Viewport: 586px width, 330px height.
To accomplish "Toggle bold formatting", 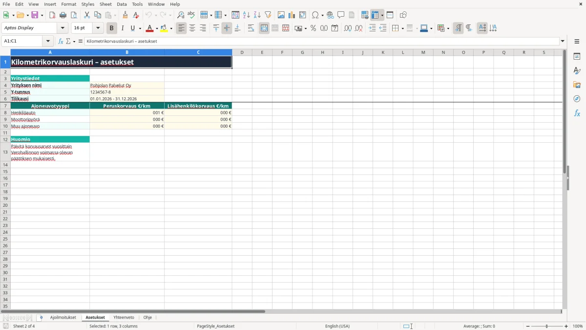I will click(x=112, y=28).
